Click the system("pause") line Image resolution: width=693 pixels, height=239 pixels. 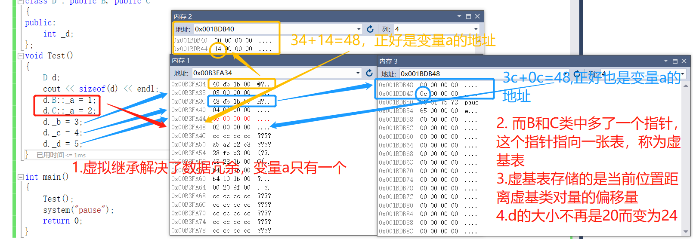coord(78,210)
